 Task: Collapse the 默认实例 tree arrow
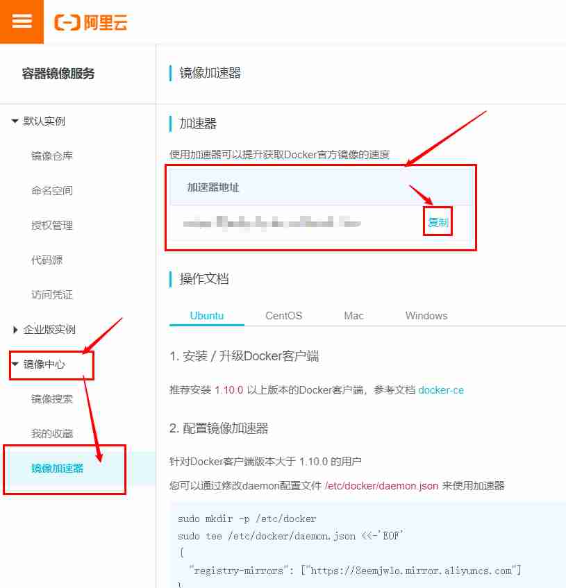coord(15,121)
